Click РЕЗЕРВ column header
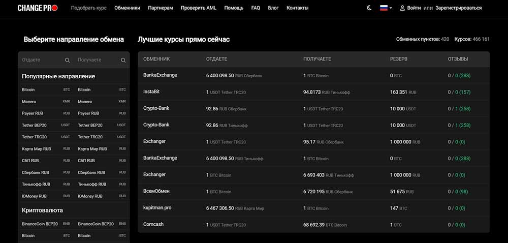This screenshot has width=508, height=243. (x=399, y=59)
